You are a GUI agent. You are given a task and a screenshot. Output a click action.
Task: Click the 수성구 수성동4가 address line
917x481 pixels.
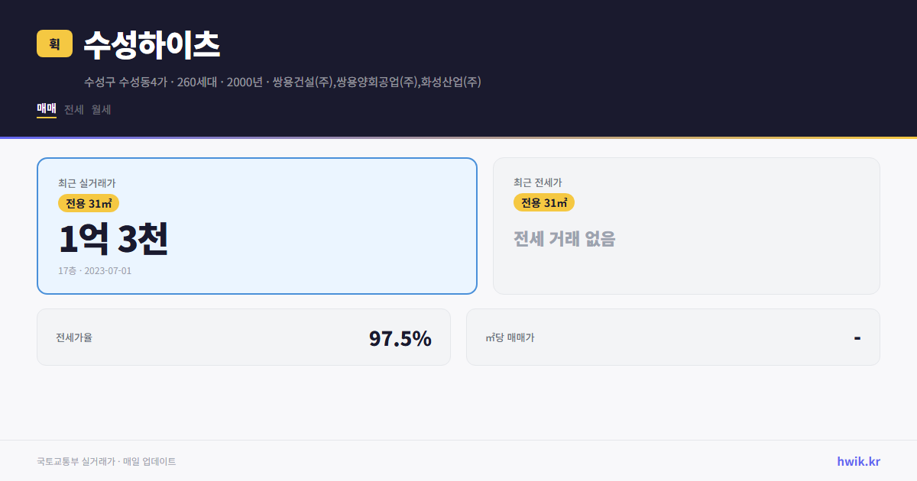point(282,82)
